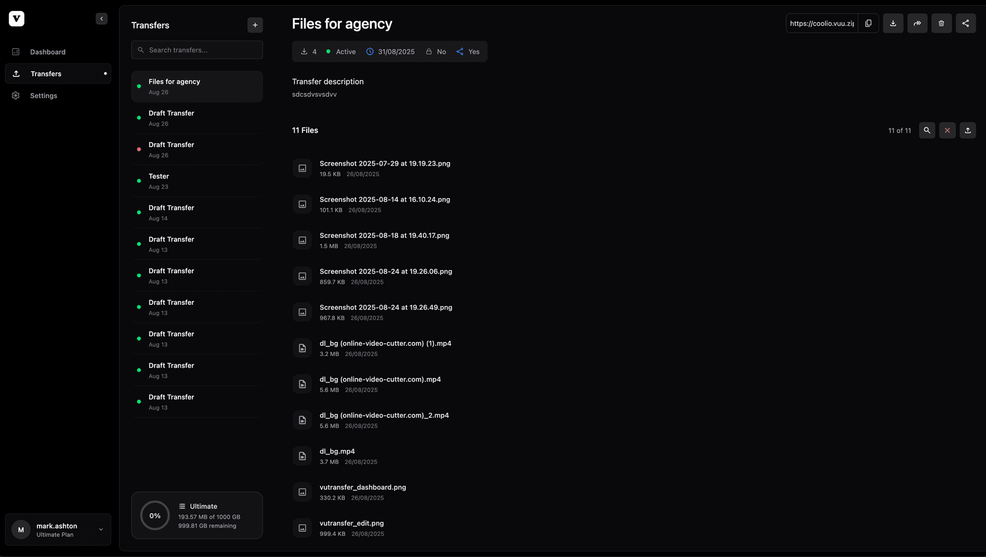Collapse the sidebar with chevron button
Screen dimensions: 986x557
(101, 19)
